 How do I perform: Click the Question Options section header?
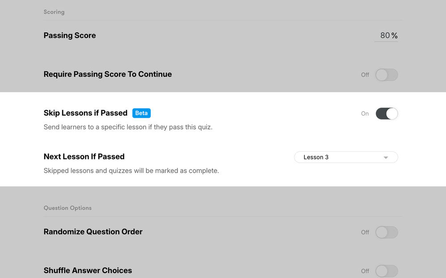(67, 208)
